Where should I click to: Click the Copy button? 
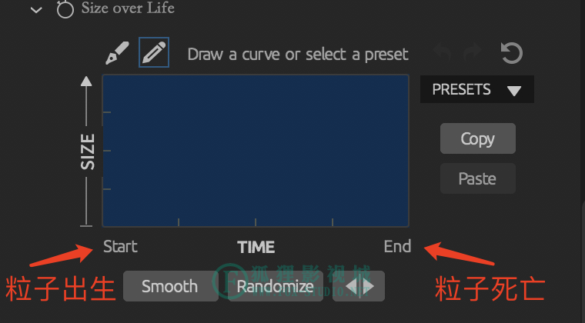(x=478, y=138)
